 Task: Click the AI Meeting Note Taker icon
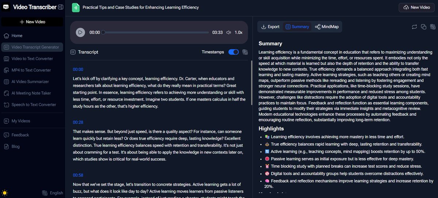(6, 93)
